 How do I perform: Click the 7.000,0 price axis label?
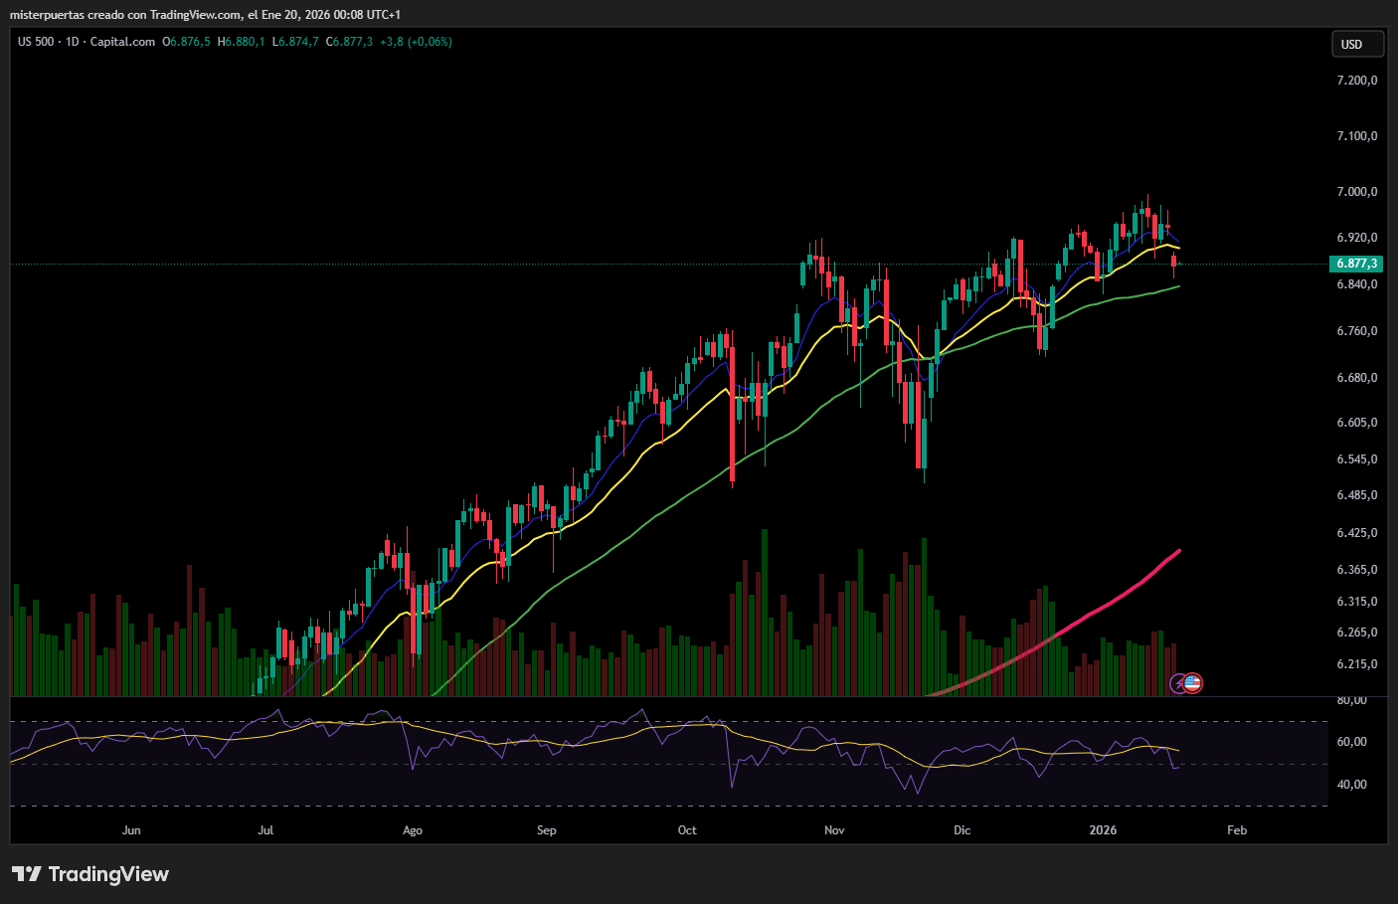click(x=1357, y=192)
